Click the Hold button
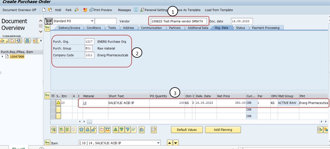330x149 pixels. pyautogui.click(x=58, y=10)
